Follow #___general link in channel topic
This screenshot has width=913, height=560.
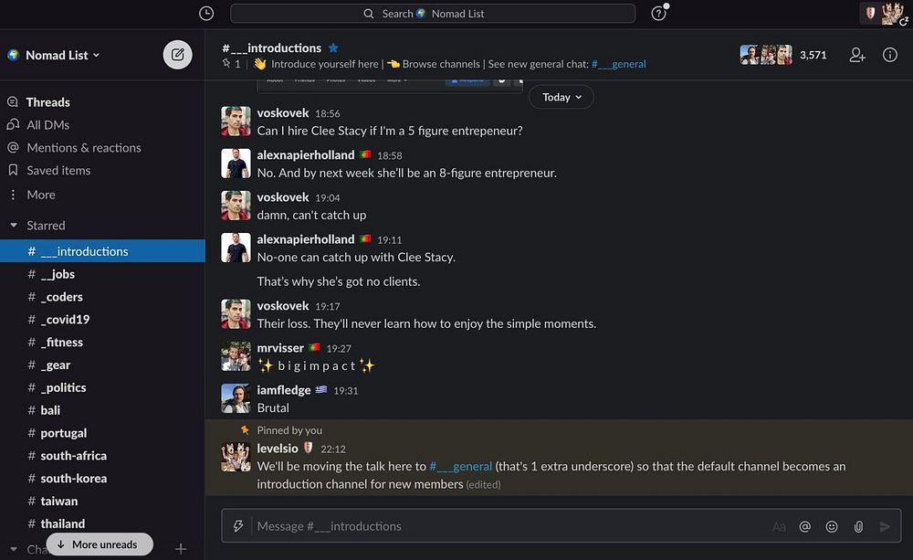pyautogui.click(x=618, y=64)
